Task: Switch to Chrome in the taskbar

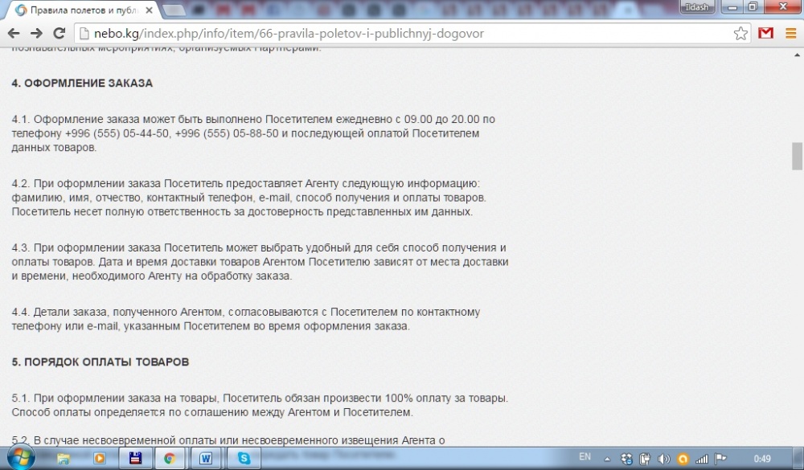Action: (x=170, y=458)
